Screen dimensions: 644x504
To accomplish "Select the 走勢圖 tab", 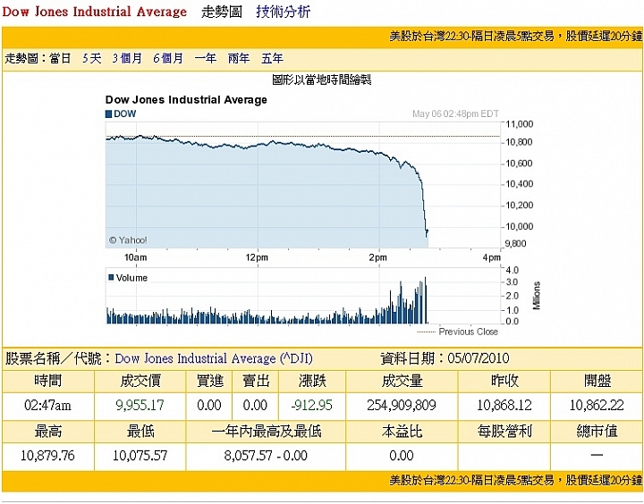I will point(222,12).
